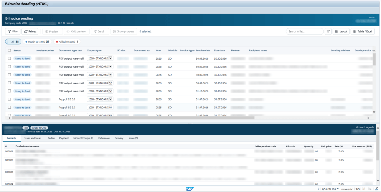Click the Search in list field

pos(305,31)
